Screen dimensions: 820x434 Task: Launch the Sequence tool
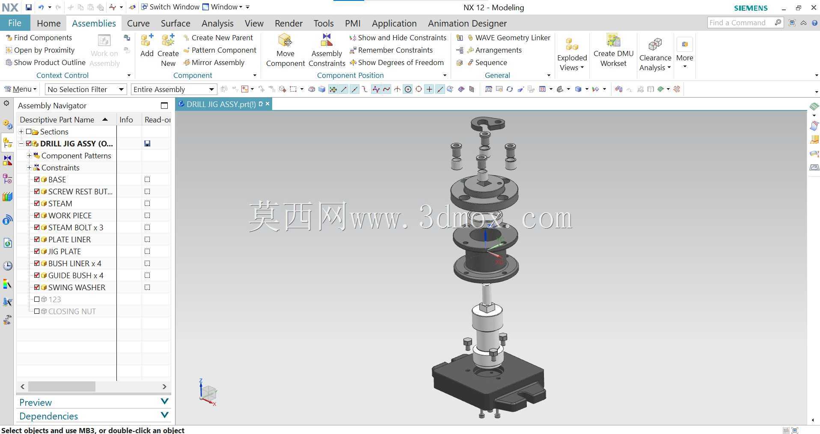487,62
